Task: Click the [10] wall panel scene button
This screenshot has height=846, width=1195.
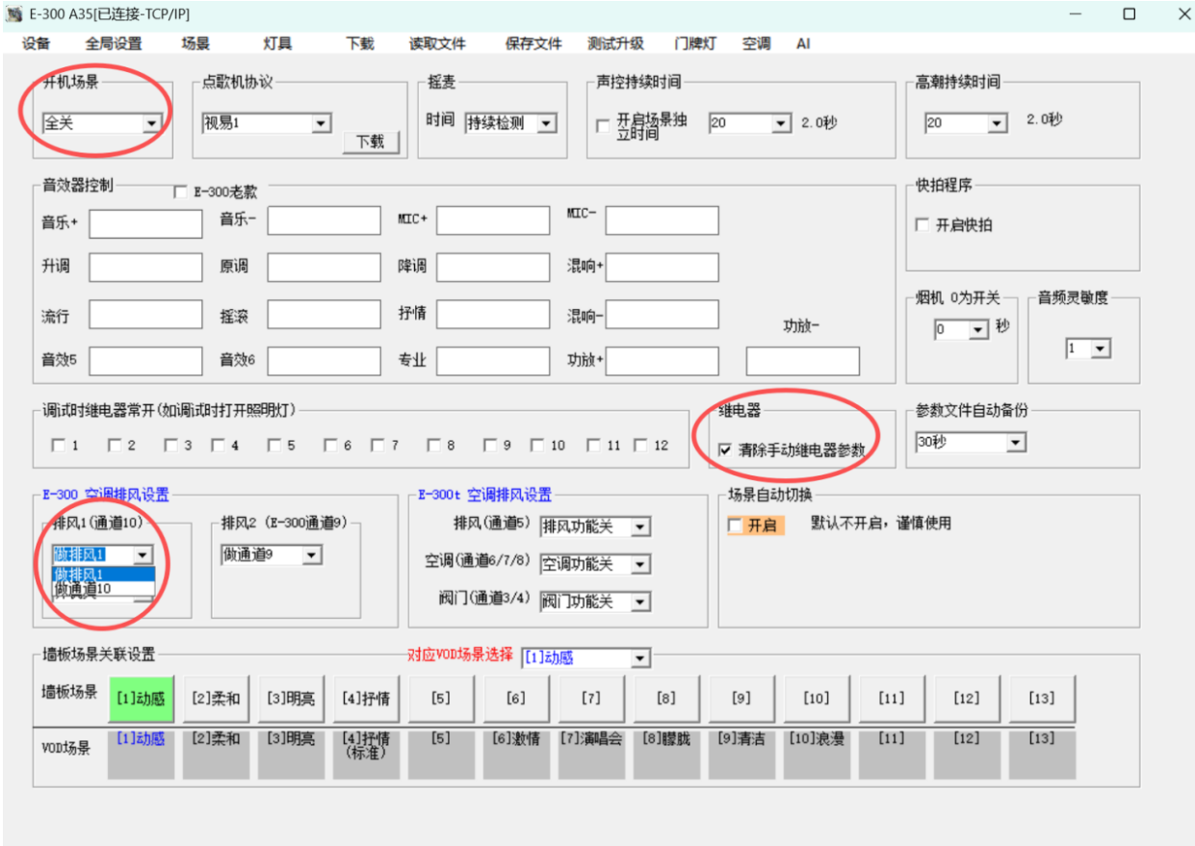Action: [817, 699]
